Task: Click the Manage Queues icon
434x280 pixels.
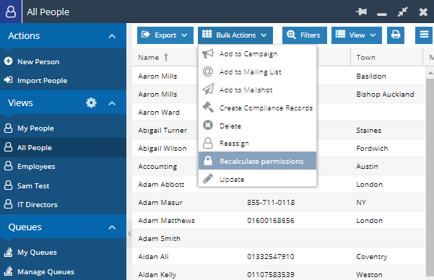Action: tap(8, 271)
